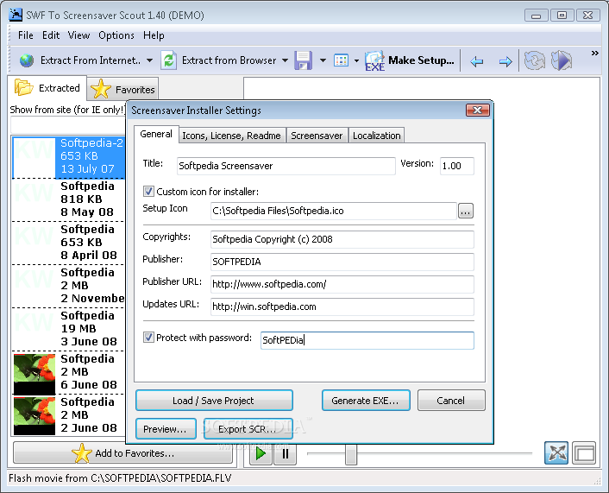
Task: Click the Add to Favorites star button
Action: tap(122, 453)
